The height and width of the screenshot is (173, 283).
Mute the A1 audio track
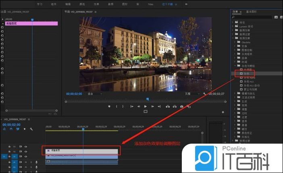26,162
